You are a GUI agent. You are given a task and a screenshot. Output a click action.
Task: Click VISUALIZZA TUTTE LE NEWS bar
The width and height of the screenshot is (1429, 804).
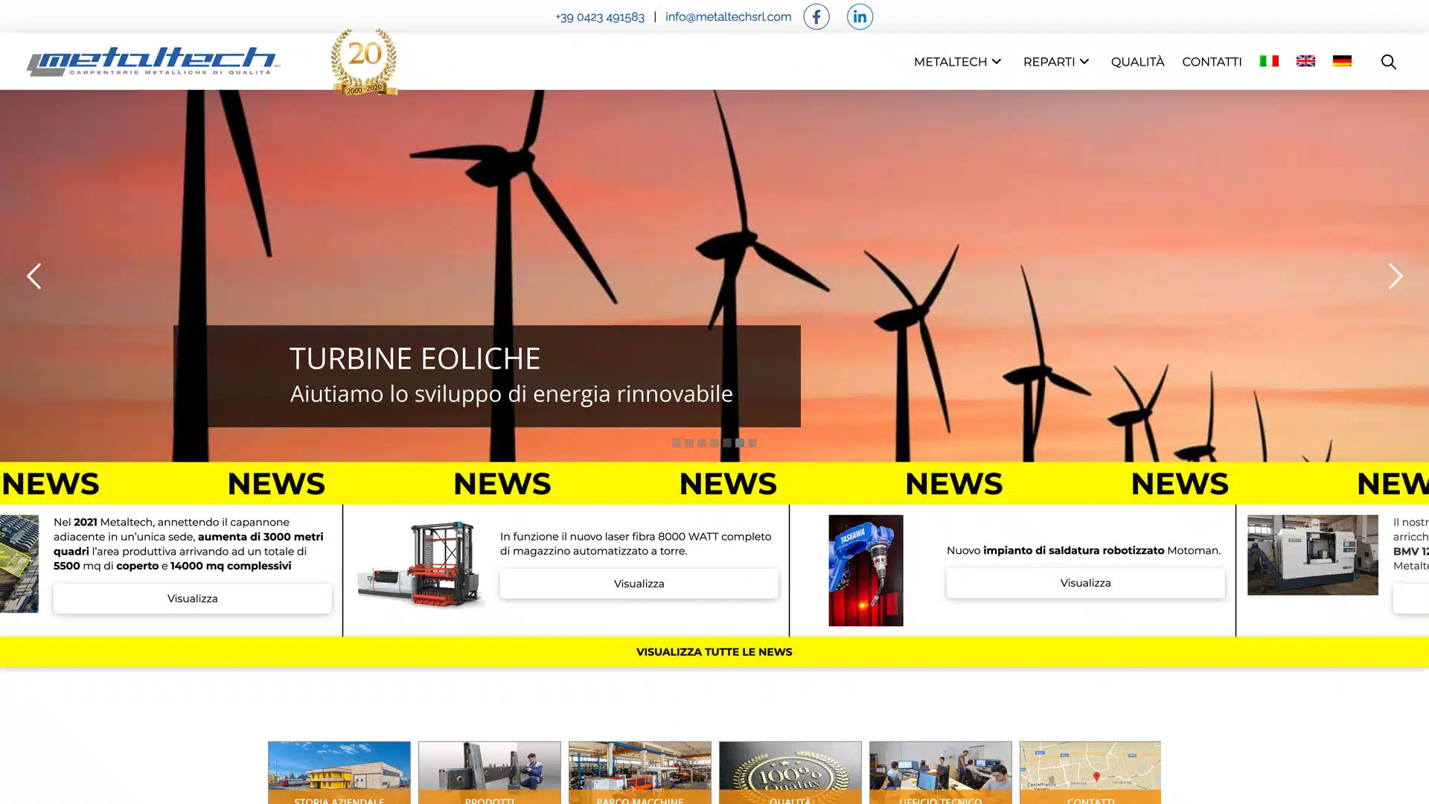(x=714, y=652)
